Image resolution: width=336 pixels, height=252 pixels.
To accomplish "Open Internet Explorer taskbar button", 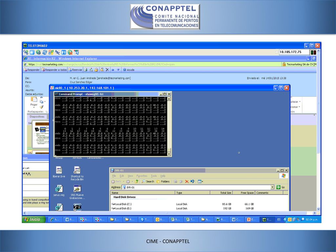I will (55, 220).
